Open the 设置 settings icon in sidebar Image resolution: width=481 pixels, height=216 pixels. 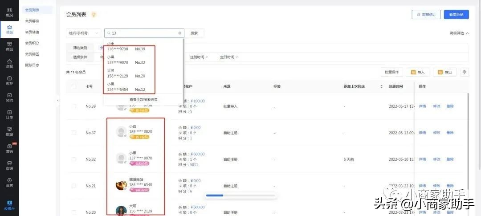pyautogui.click(x=9, y=183)
